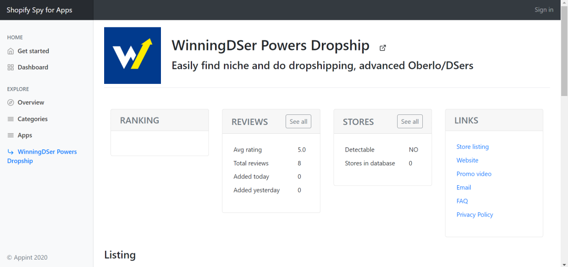The image size is (568, 267).
Task: Click Shopify Spy for Apps brand title
Action: click(x=39, y=10)
